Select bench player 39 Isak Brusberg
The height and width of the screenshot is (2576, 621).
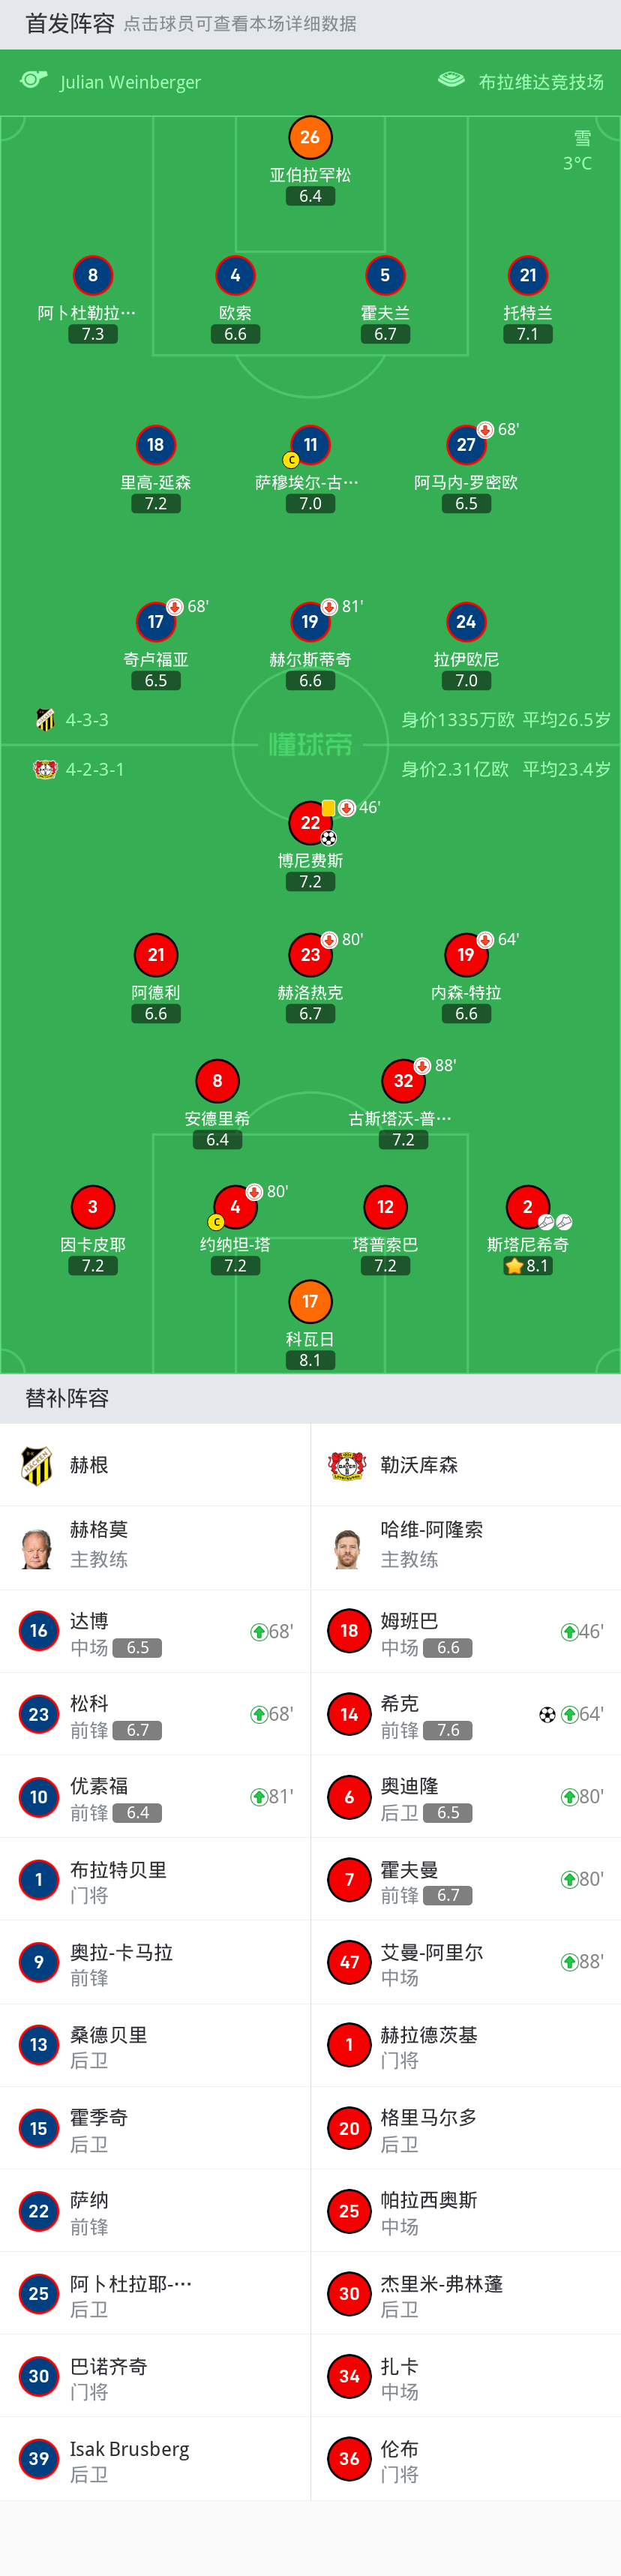point(155,2459)
